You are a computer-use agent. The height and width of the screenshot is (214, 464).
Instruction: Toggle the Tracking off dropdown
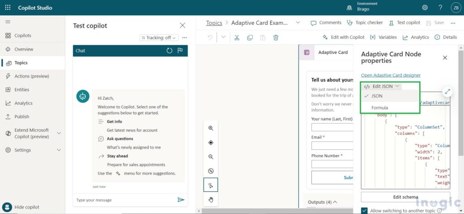159,38
